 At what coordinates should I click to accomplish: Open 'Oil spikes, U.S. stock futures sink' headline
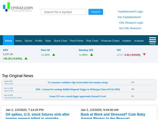(38, 116)
